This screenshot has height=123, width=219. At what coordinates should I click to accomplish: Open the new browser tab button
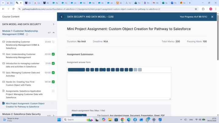tap(190, 3)
